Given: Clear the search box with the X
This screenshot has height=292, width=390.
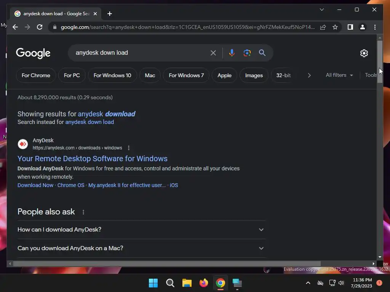Looking at the screenshot, I should [x=213, y=53].
